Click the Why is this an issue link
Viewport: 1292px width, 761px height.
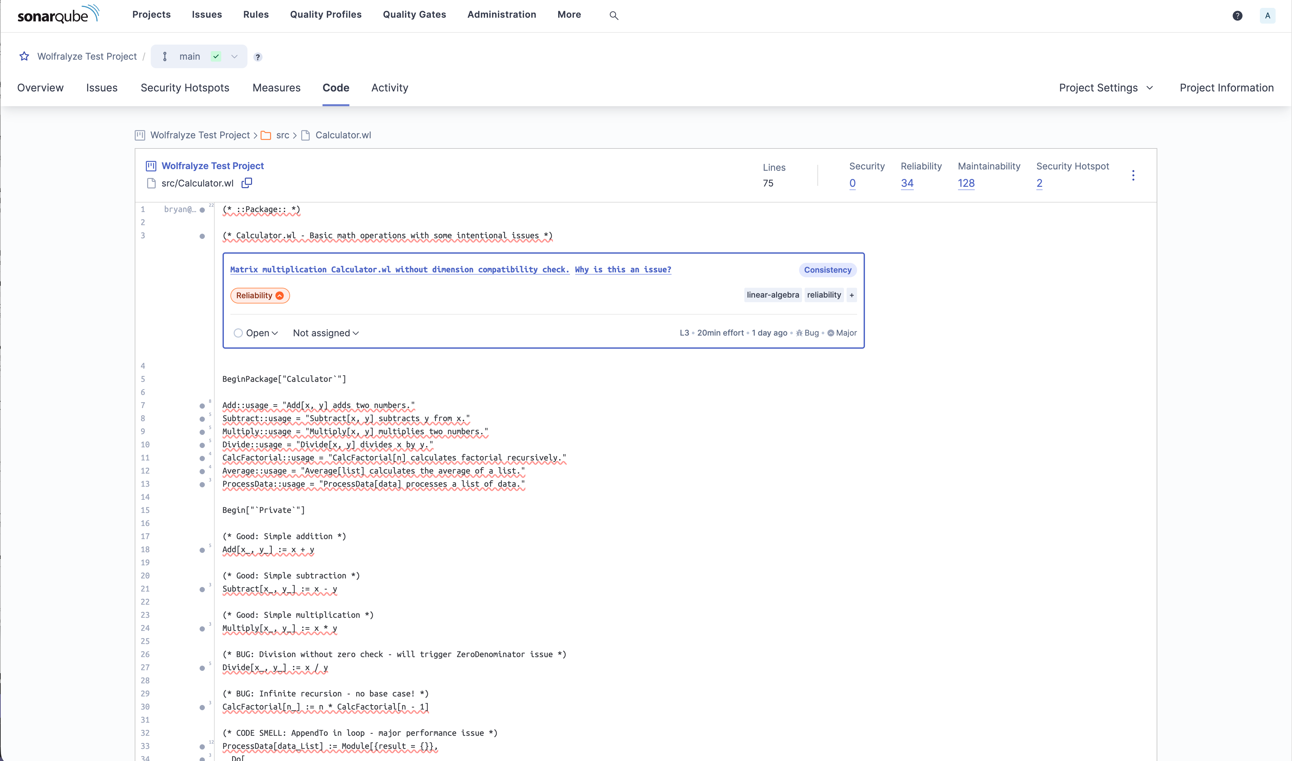tap(622, 269)
